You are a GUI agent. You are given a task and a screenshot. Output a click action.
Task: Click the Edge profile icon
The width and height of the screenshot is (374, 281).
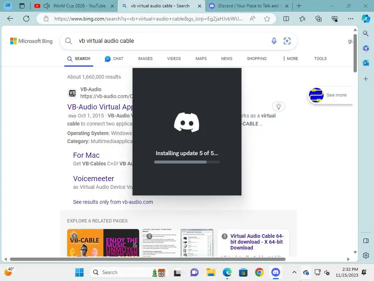coord(8,6)
